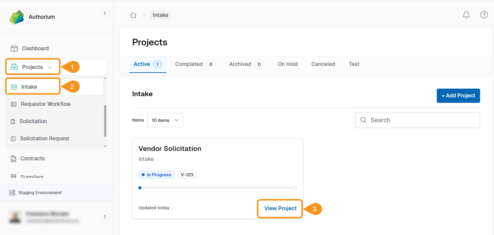The image size is (494, 235).
Task: Select Solicitation Request in sidebar
Action: [45, 139]
